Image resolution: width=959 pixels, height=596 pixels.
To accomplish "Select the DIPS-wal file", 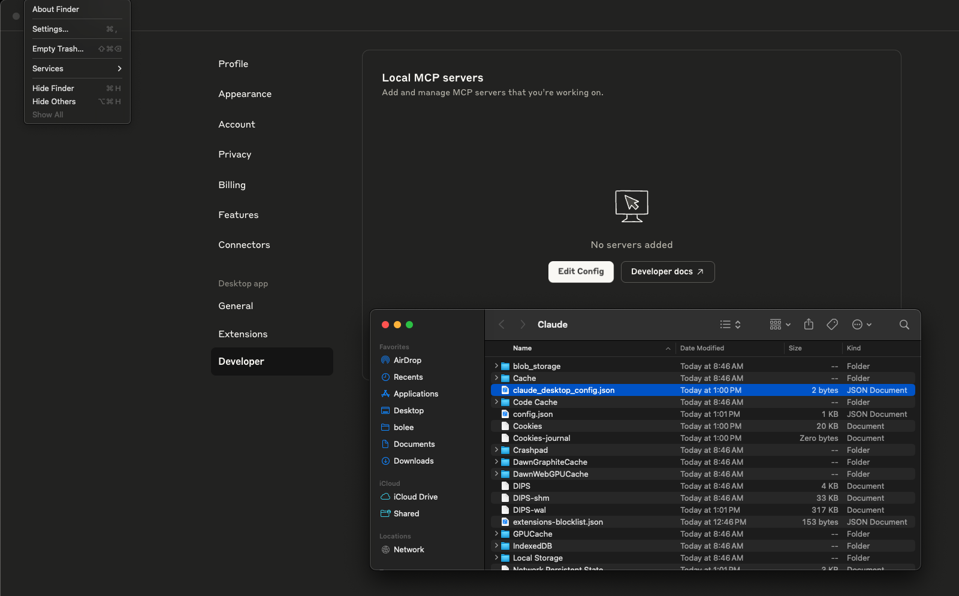I will (x=702, y=510).
